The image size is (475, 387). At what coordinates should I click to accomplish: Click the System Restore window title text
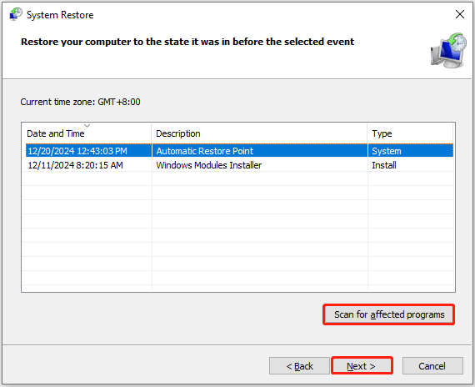[x=60, y=15]
